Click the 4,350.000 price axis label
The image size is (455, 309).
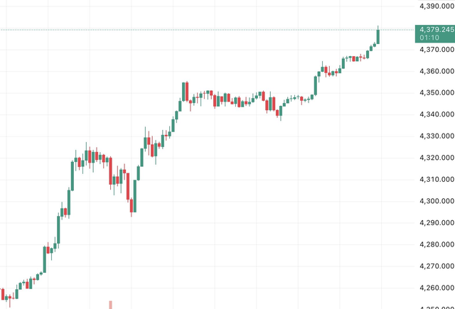[435, 93]
